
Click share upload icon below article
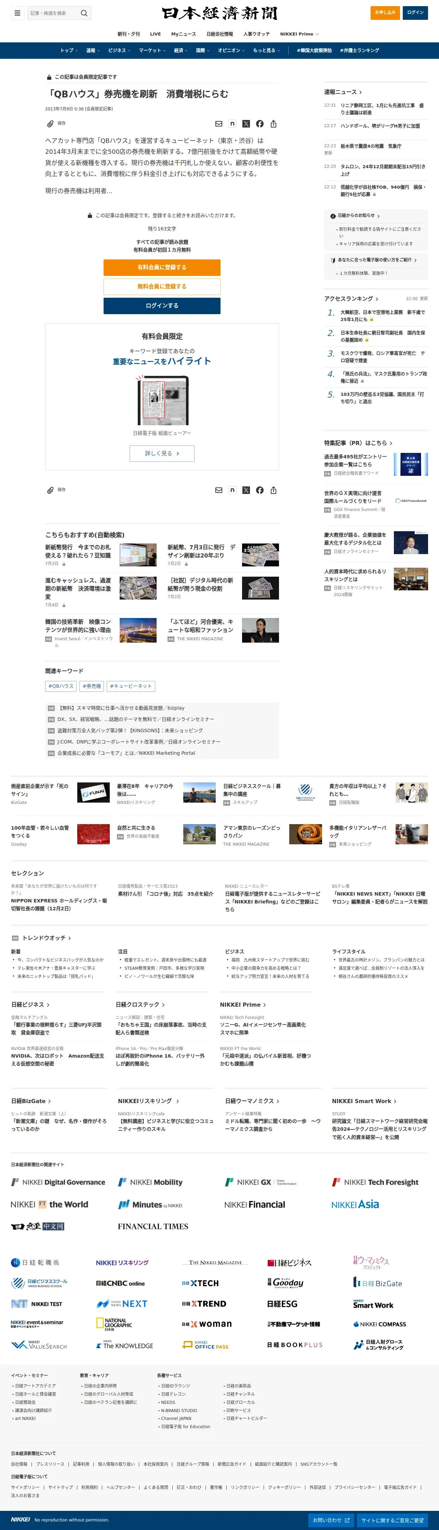click(273, 490)
